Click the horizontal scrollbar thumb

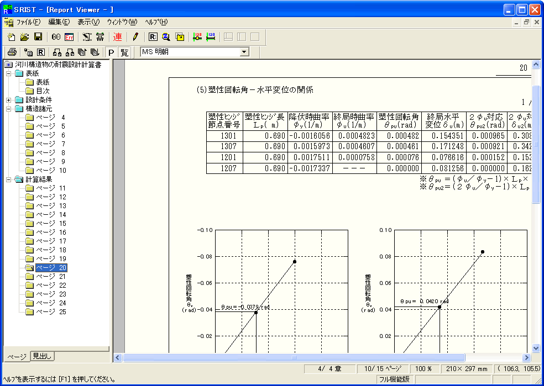pyautogui.click(x=294, y=357)
